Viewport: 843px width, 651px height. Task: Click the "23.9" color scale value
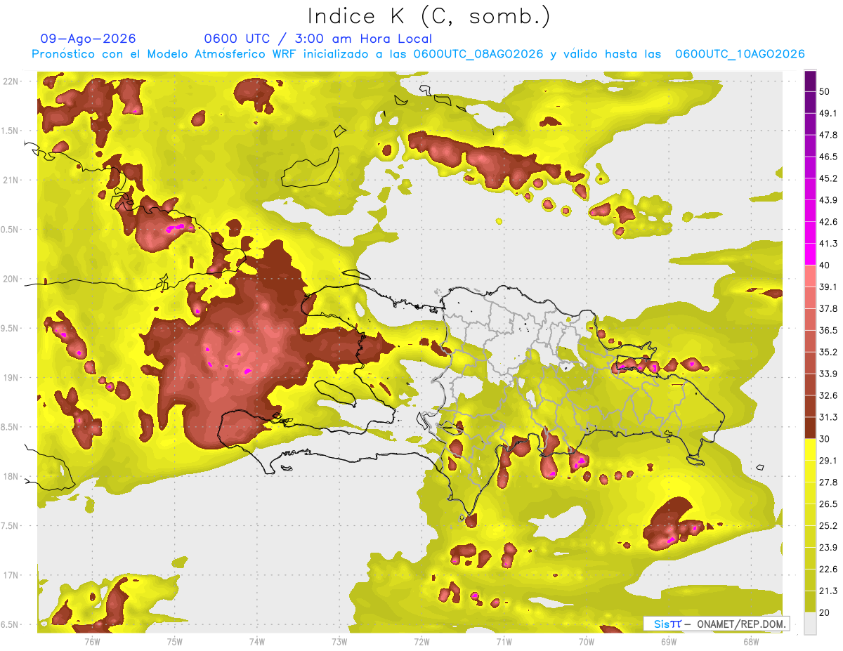828,547
